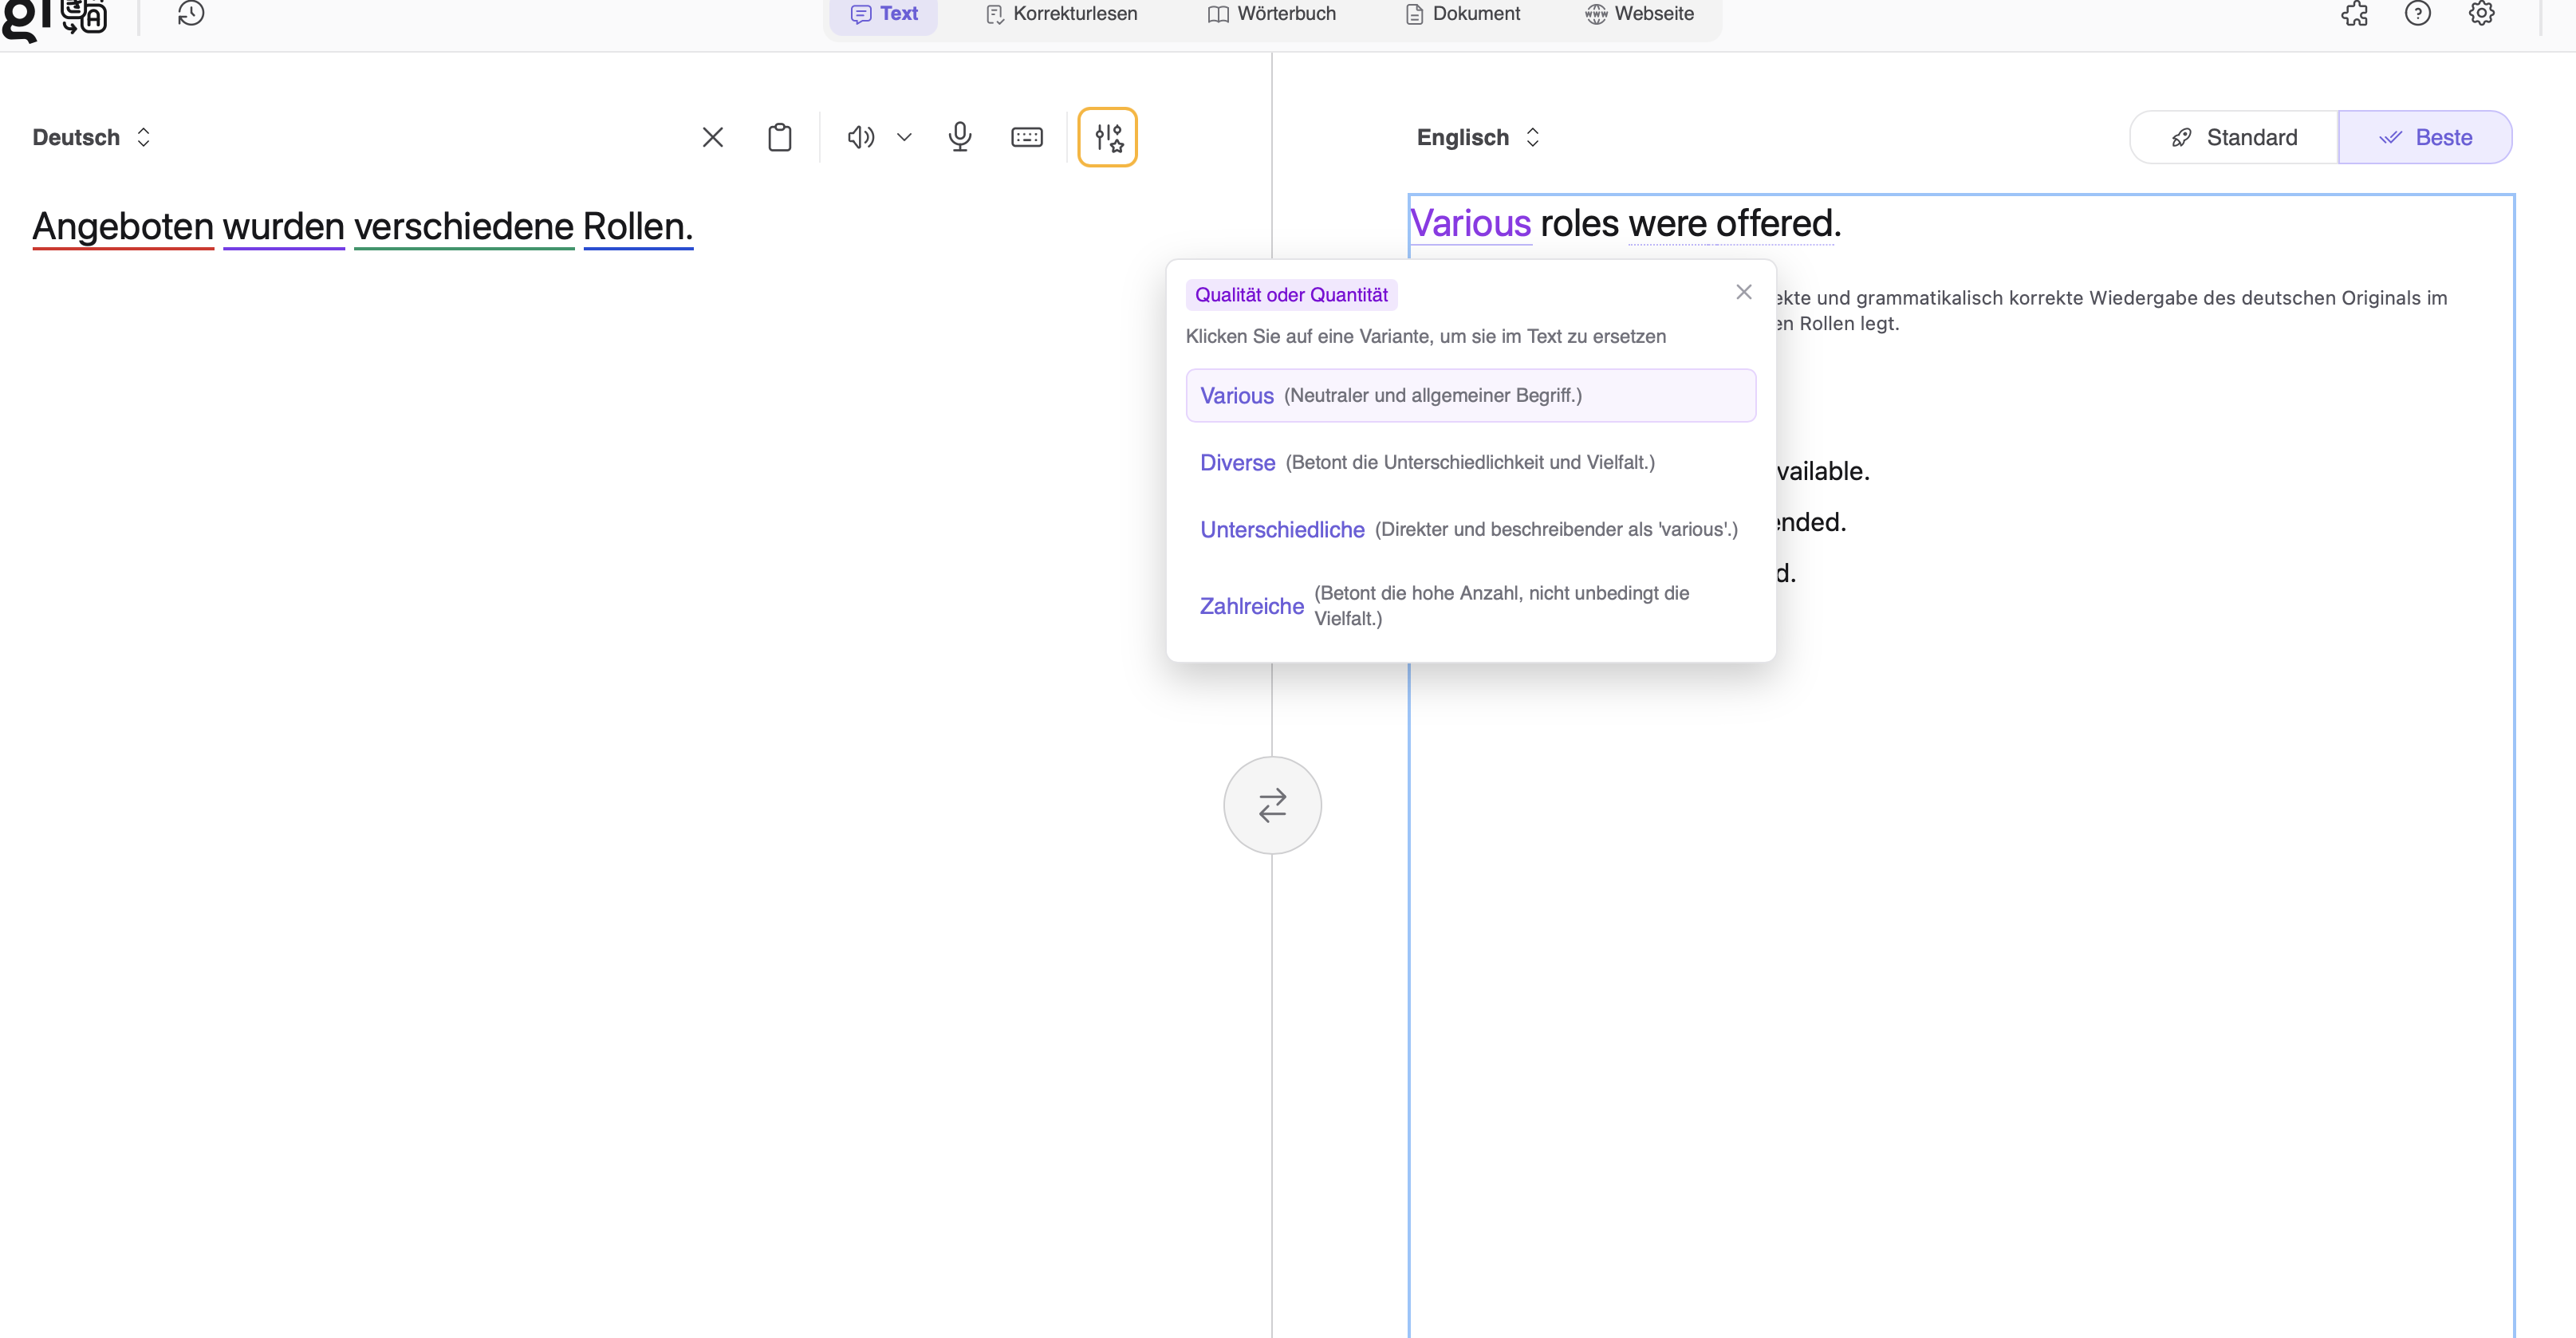The height and width of the screenshot is (1338, 2576).
Task: Click the history clock icon
Action: [x=190, y=14]
